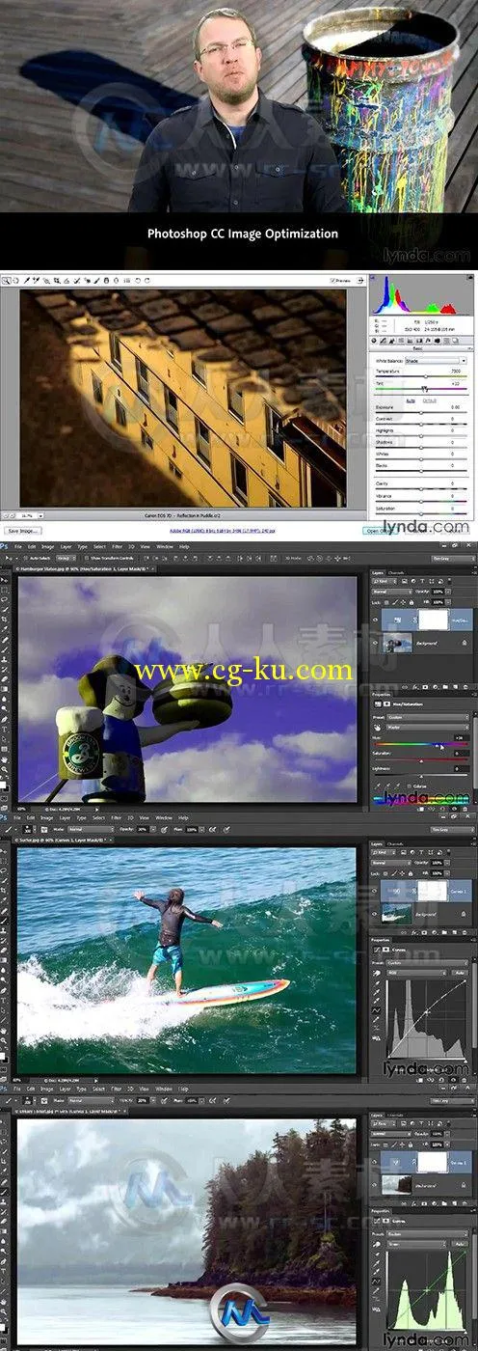Click the Saturation slider in Hue/Saturation properties
The image size is (478, 1351).
(422, 760)
